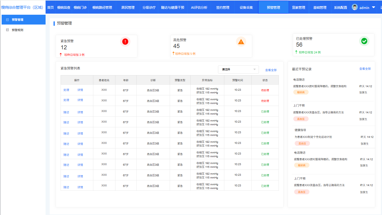Screen dimensions: 382x215
Task: Click the admin user avatar icon
Action: [x=355, y=7]
